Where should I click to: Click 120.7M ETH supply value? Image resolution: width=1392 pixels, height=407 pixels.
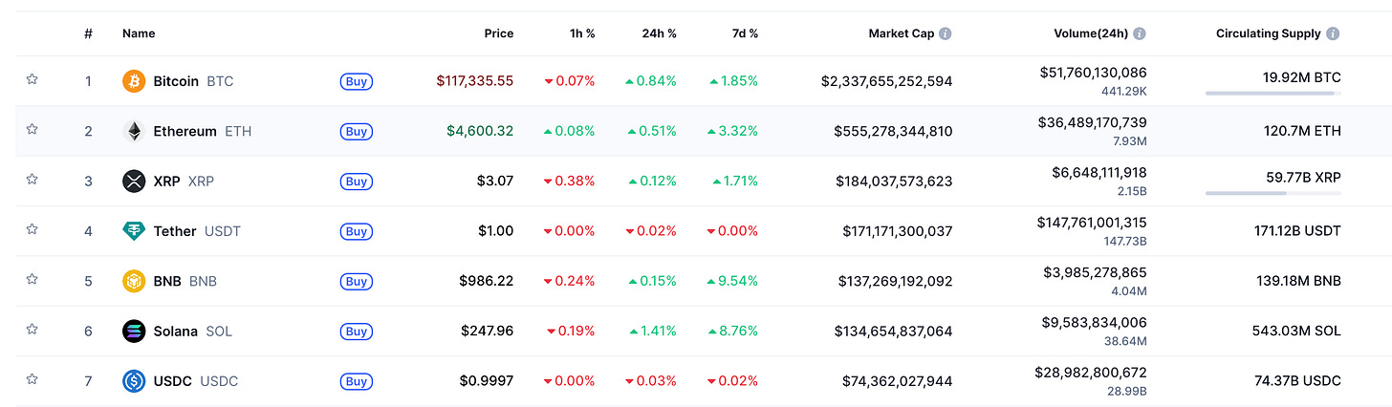(1302, 131)
